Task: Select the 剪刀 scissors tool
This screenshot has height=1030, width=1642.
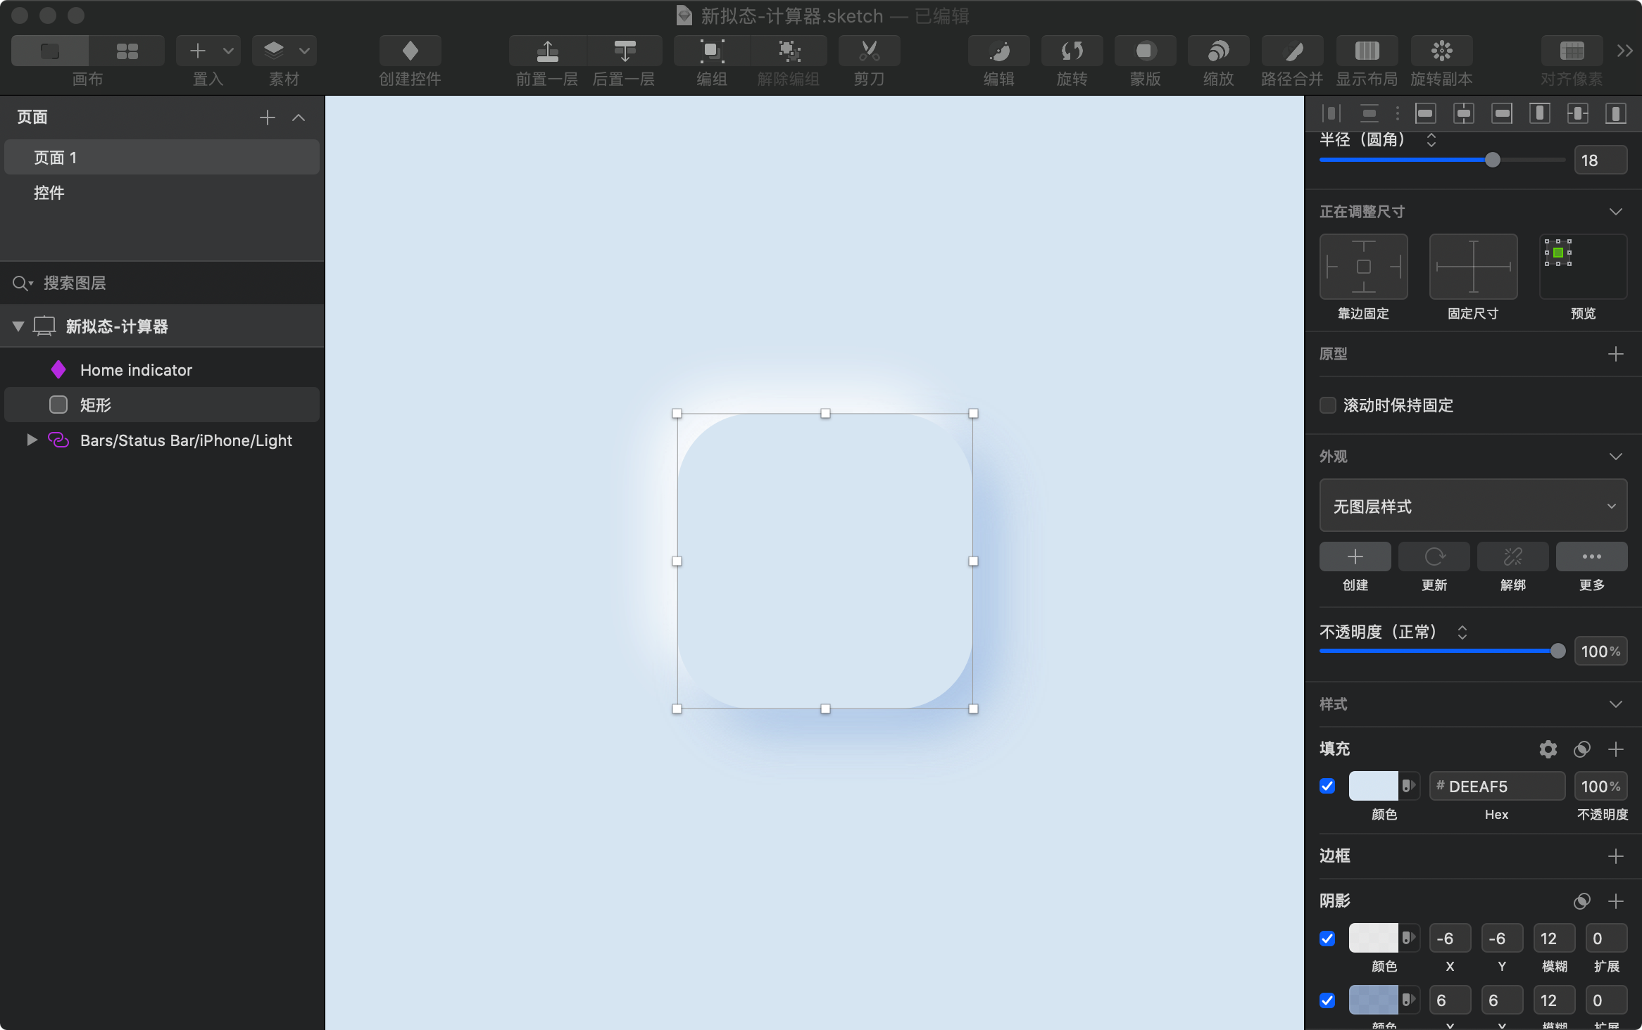Action: tap(869, 51)
